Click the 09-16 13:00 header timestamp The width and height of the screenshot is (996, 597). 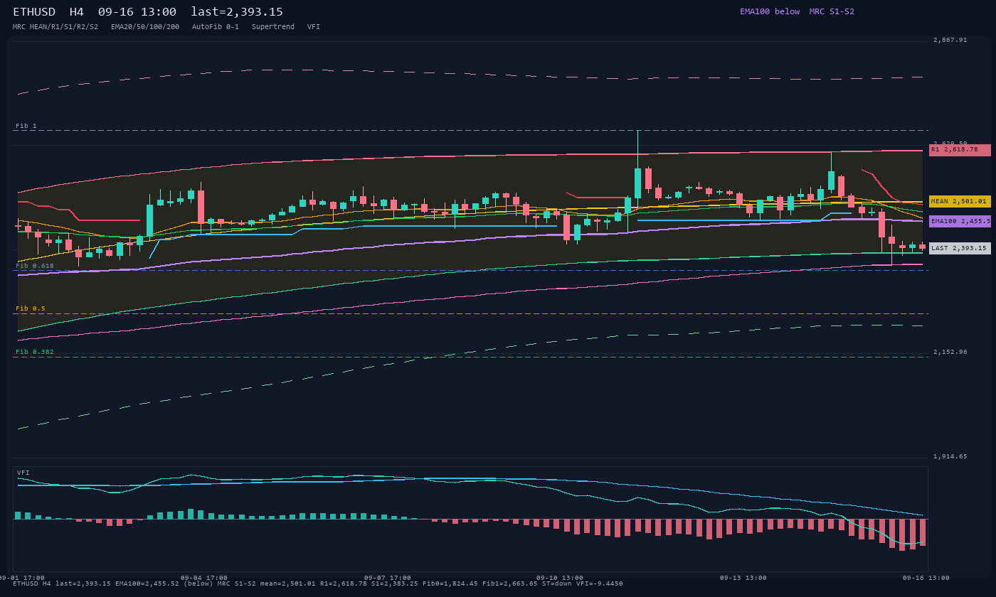point(137,11)
